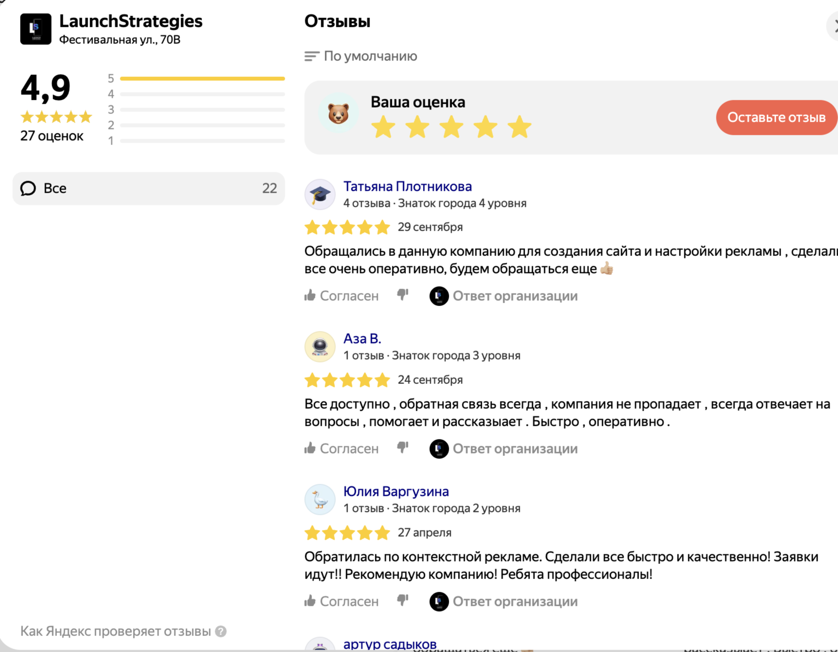Viewport: 838px width, 652px height.
Task: Mark agreement on Юлия's review
Action: pyautogui.click(x=341, y=601)
